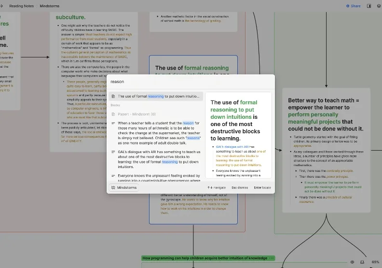Image resolution: width=382 pixels, height=268 pixels.
Task: Click the Share button
Action: coord(353,6)
